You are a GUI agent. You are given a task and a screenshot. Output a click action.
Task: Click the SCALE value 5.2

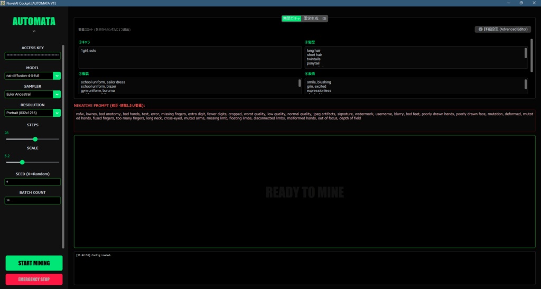[7, 156]
